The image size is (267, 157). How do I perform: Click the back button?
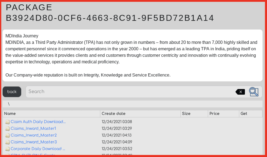pos(12,92)
